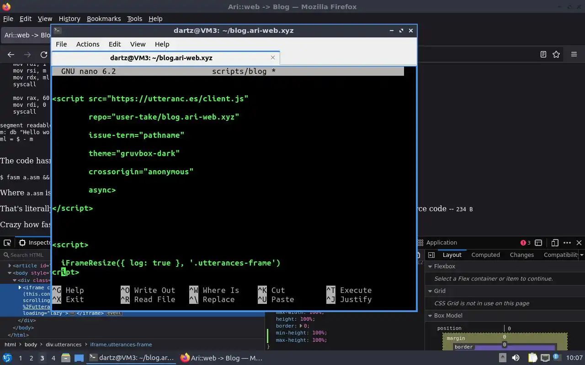Activate Firefox taskbar entry Ari::web
Viewport: 585px width, 365px height.
click(x=222, y=358)
